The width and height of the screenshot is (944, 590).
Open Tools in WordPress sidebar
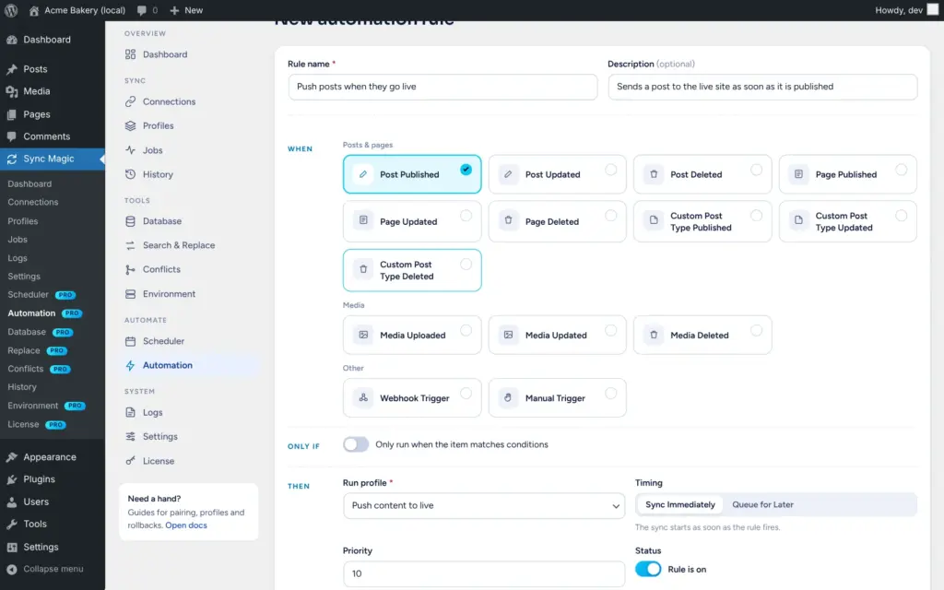coord(35,525)
